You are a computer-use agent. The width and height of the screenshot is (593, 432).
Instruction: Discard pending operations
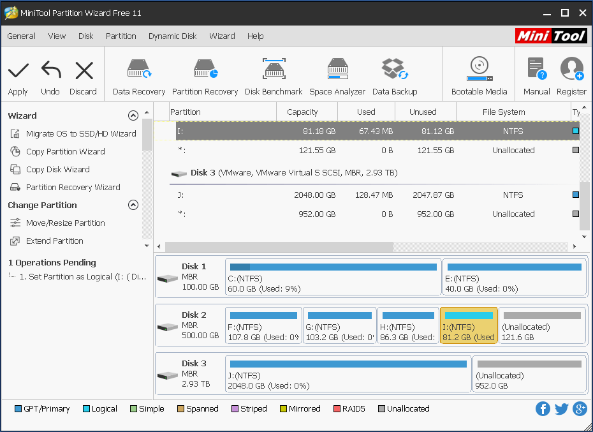click(x=83, y=73)
